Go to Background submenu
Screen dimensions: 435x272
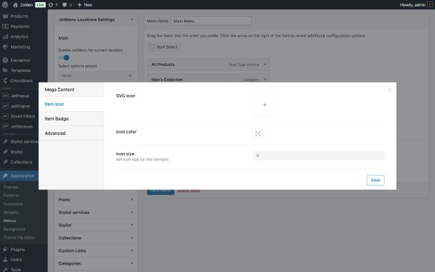pos(14,229)
